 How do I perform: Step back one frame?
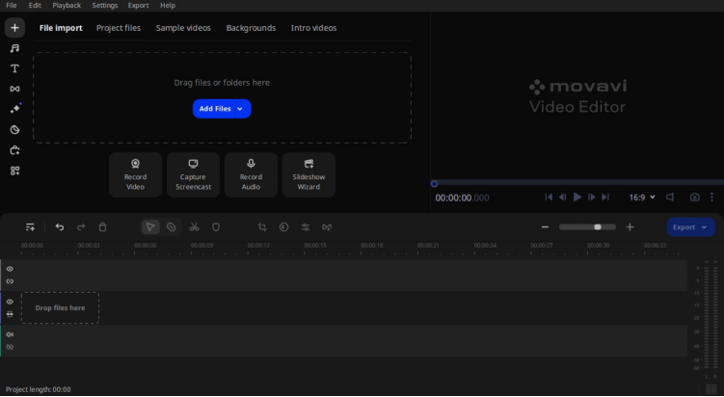(562, 198)
